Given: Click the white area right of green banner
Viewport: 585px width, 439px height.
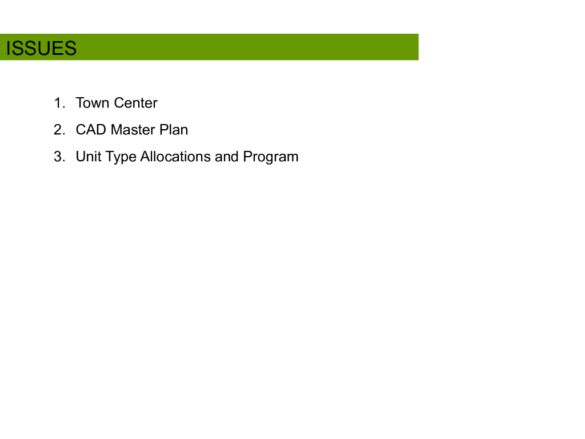Looking at the screenshot, I should 502,47.
